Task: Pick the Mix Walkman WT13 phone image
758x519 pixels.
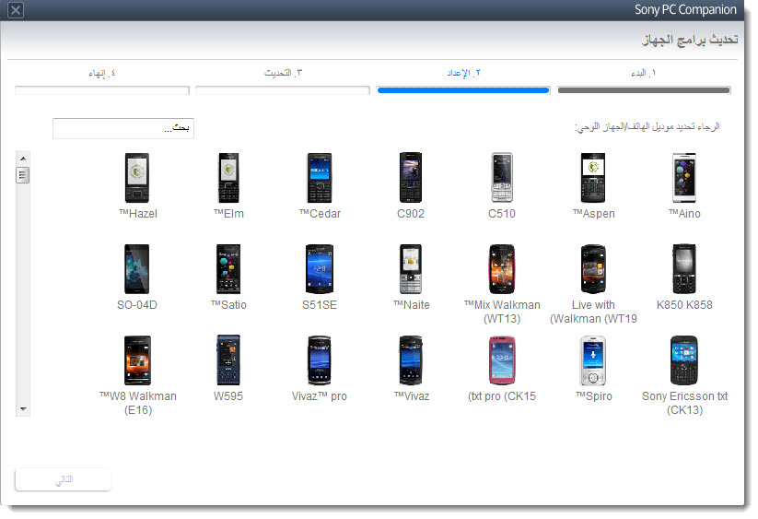Action: pos(502,269)
